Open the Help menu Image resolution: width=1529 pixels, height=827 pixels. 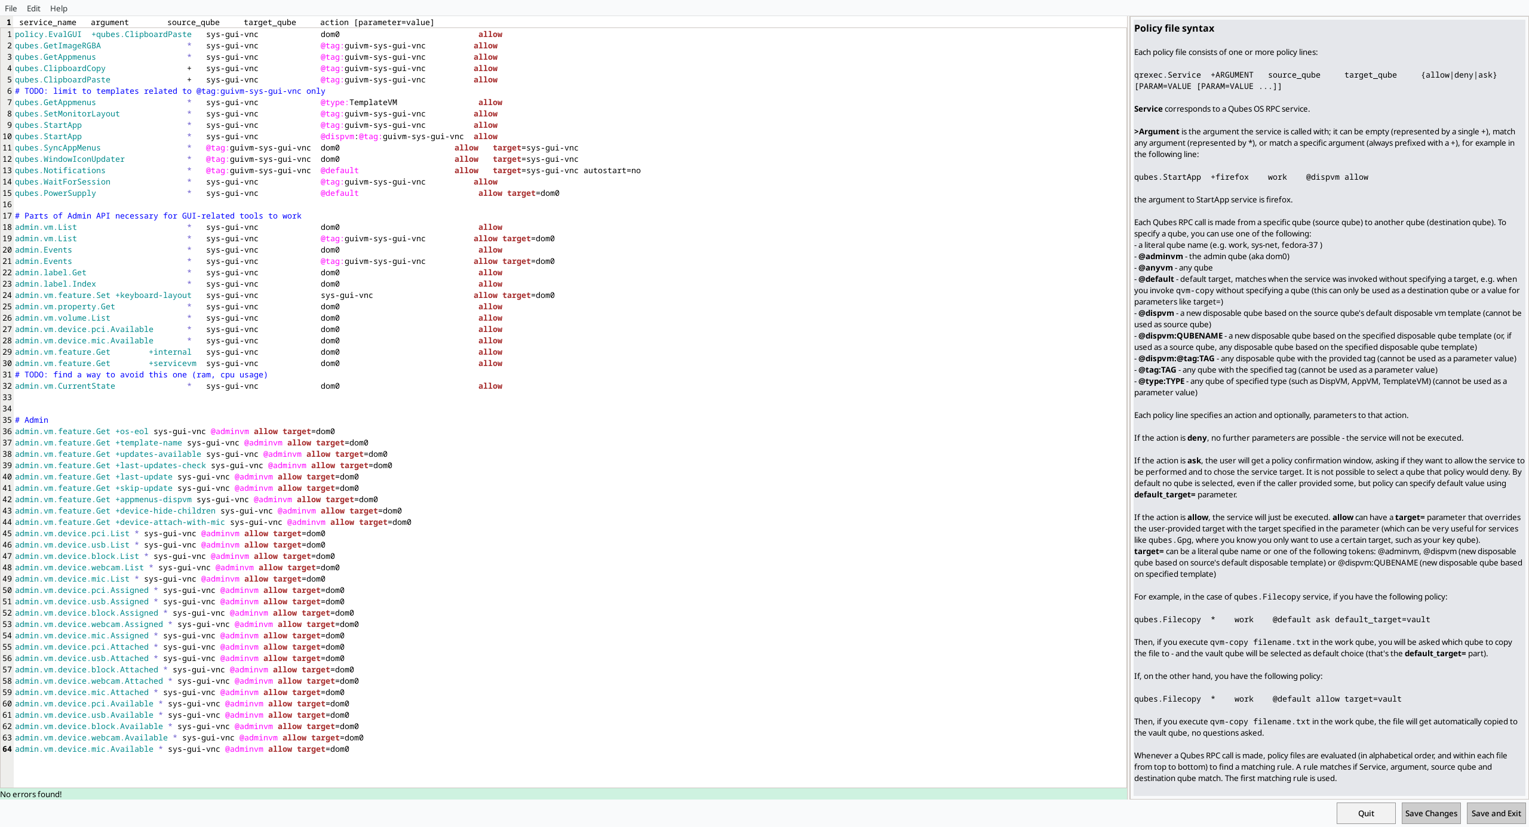click(x=59, y=8)
